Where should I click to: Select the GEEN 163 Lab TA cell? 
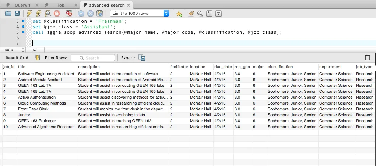47,85
